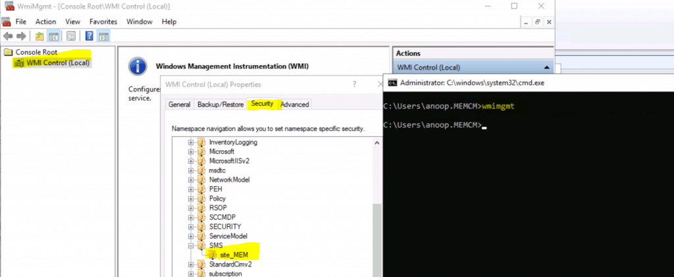Screen dimensions: 674x277
Task: Expand the NetworkModel namespace node
Action: coord(191,180)
